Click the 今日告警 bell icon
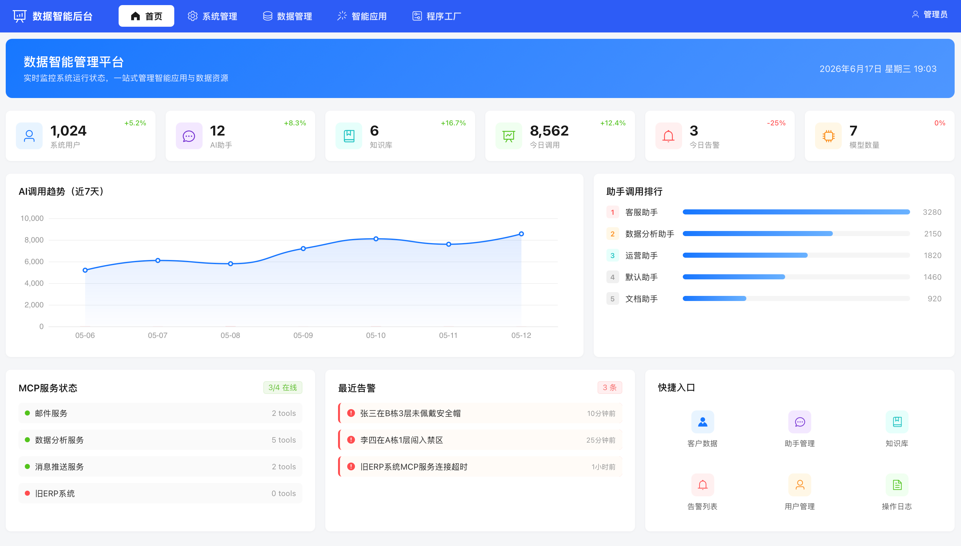 [x=668, y=136]
